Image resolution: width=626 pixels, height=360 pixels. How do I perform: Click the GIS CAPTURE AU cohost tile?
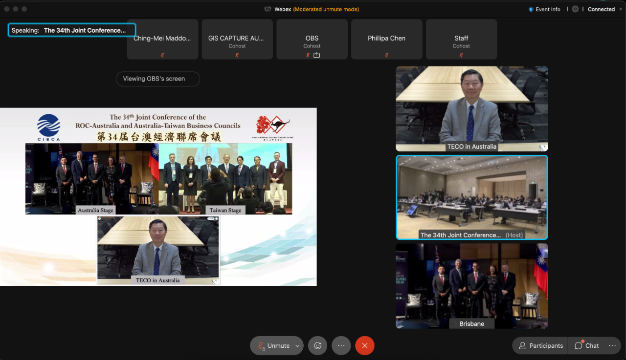click(237, 39)
